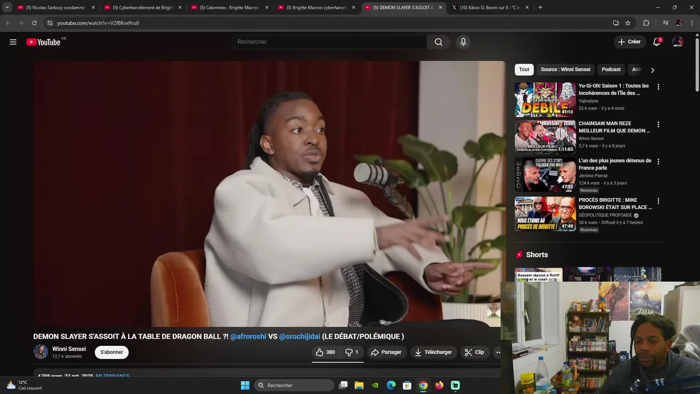Like the video with thumbs up
This screenshot has height=394, width=700.
(x=325, y=352)
